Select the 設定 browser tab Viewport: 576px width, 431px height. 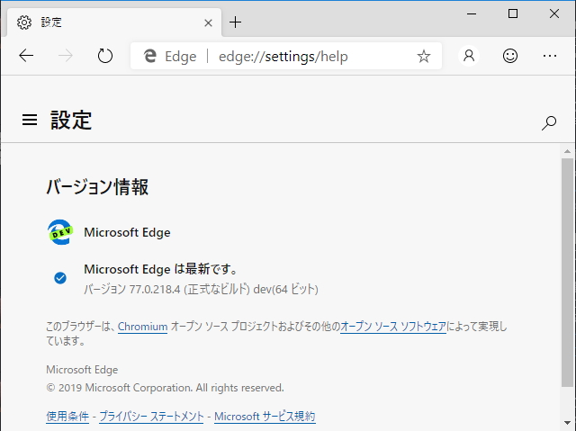pos(114,22)
